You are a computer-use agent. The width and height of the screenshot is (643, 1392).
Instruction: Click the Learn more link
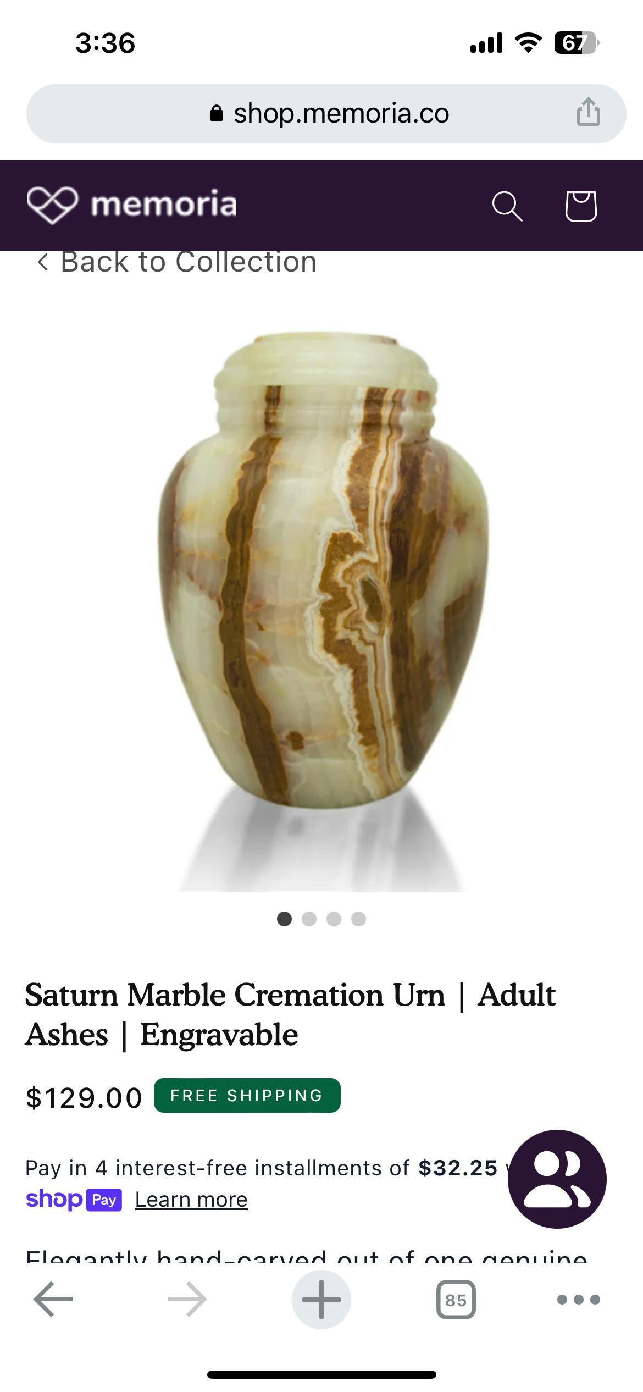tap(191, 1200)
